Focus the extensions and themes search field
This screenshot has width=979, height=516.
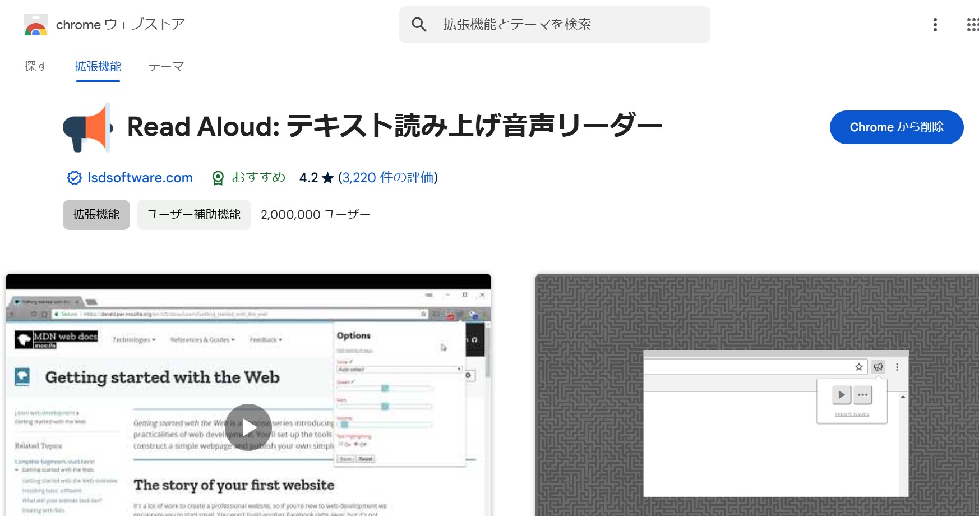(x=555, y=25)
